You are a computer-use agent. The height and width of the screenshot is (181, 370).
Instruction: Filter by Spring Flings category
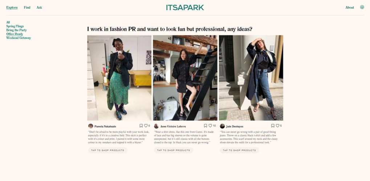tap(15, 26)
